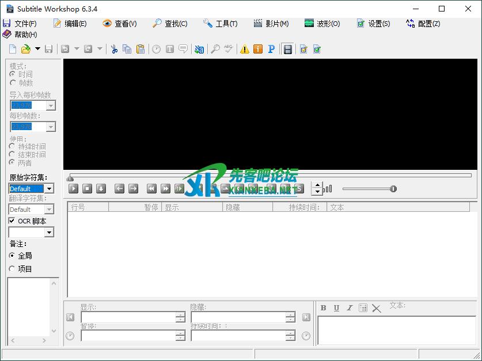482x361 pixels.
Task: Select the 项目 radio button
Action: coord(12,269)
